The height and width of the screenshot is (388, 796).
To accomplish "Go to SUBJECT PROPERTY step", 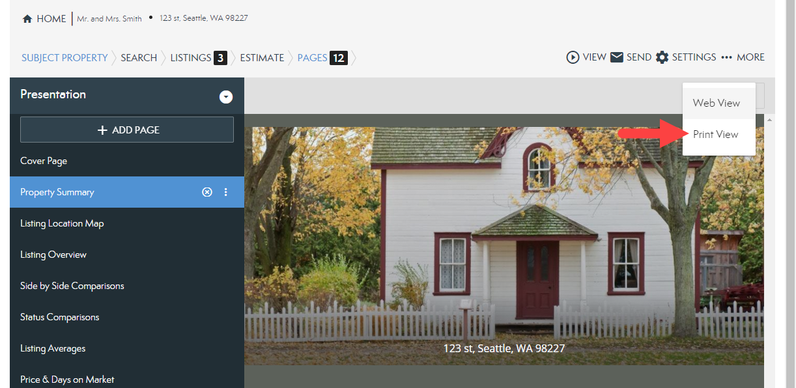I will point(64,57).
